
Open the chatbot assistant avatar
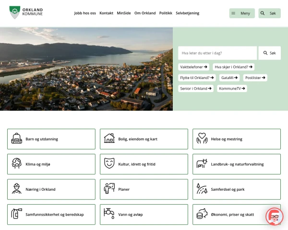274,217
